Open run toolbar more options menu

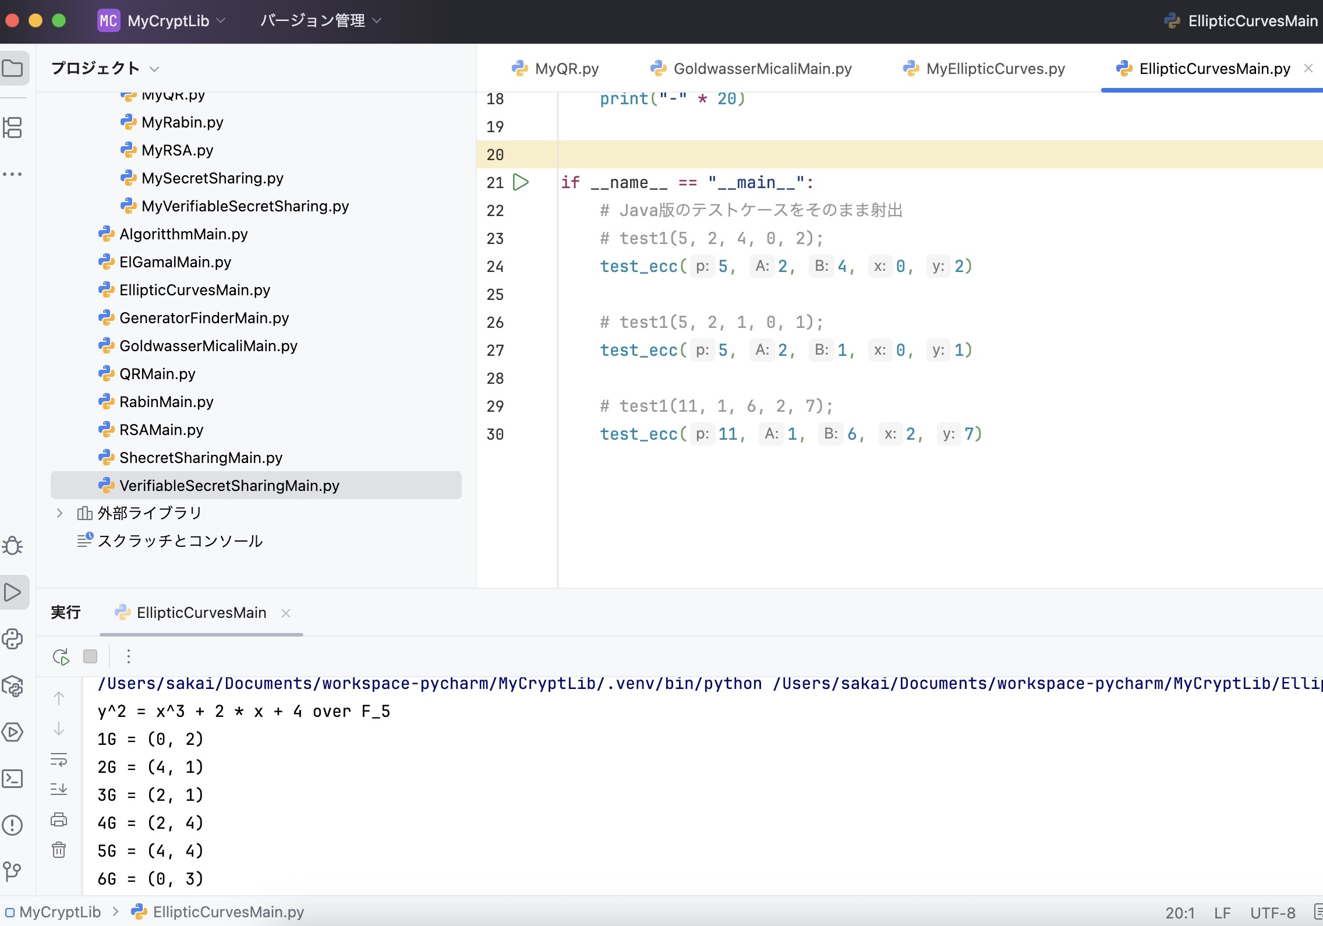[x=129, y=656]
